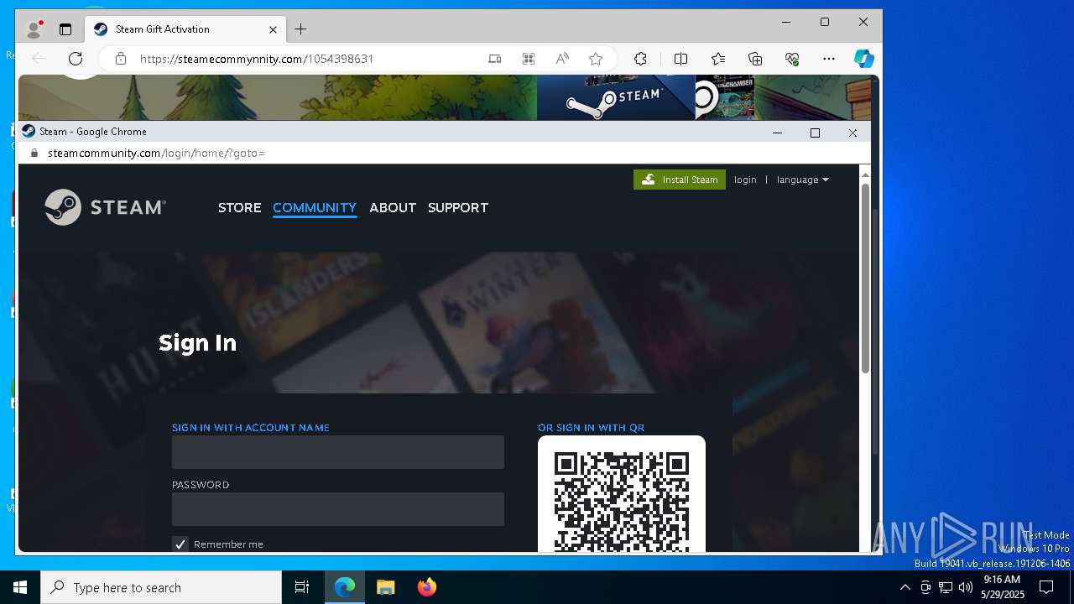Click the volume speaker tray icon
Image resolution: width=1074 pixels, height=604 pixels.
point(966,587)
